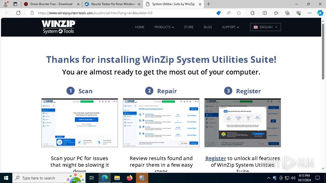Open Browser essentials heart icon
Viewport: 326px width, 183px height.
click(298, 13)
